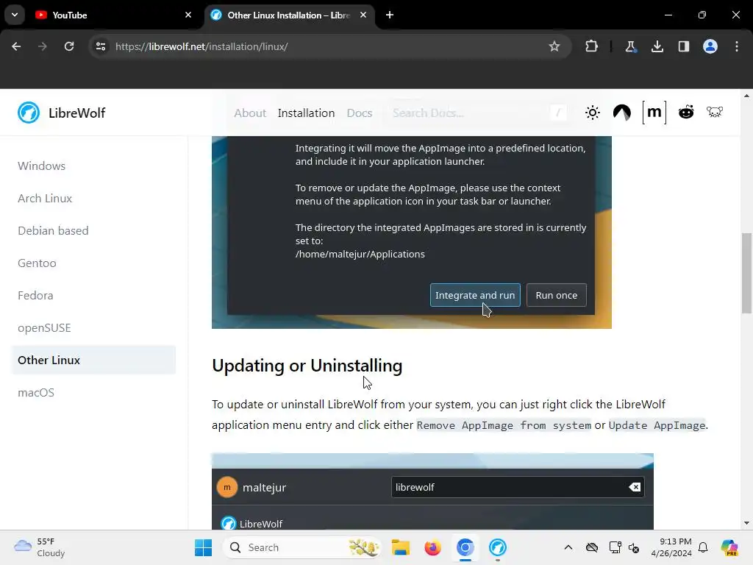
Task: Open the profile avatar icon
Action: pyautogui.click(x=710, y=46)
